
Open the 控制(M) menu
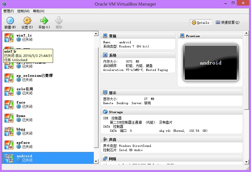click(23, 11)
